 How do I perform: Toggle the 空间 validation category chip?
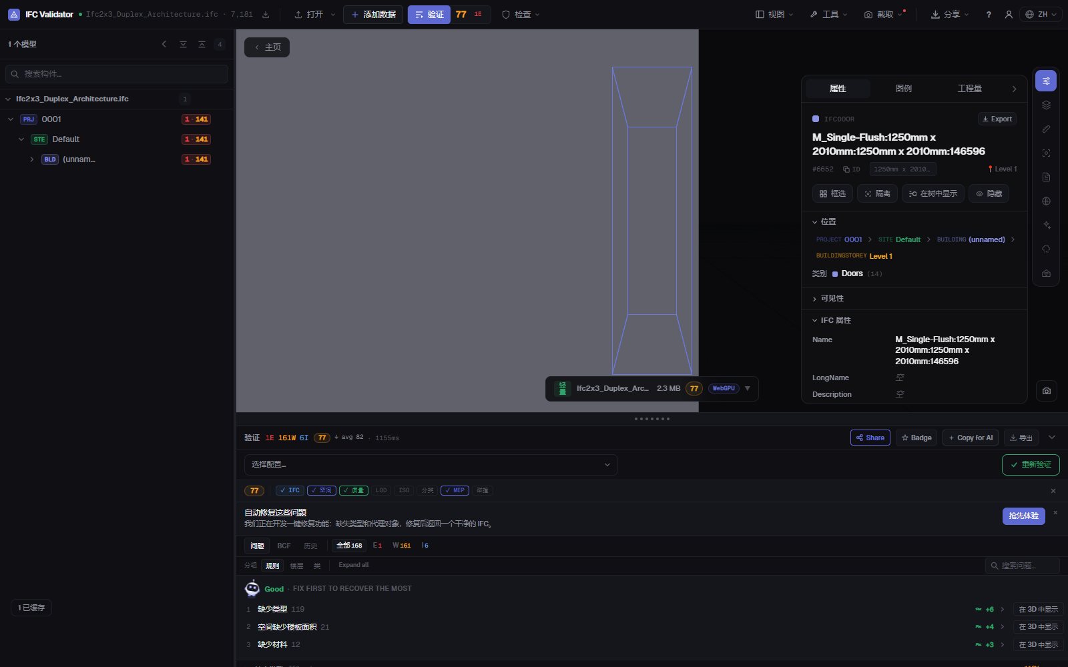[x=322, y=490]
